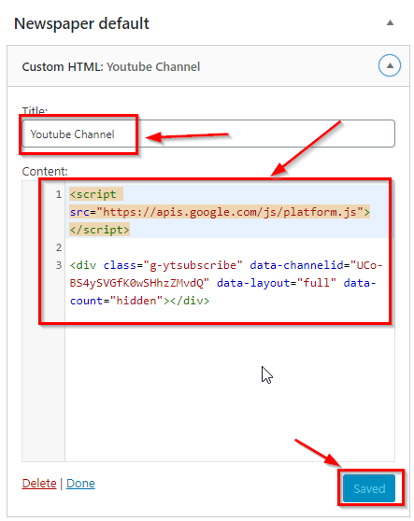Click the opening script tag text
The image size is (414, 521).
point(93,194)
